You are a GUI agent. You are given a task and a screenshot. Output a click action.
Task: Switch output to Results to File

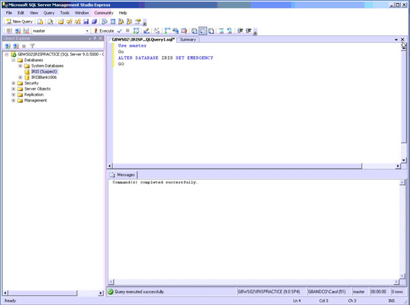(211, 31)
